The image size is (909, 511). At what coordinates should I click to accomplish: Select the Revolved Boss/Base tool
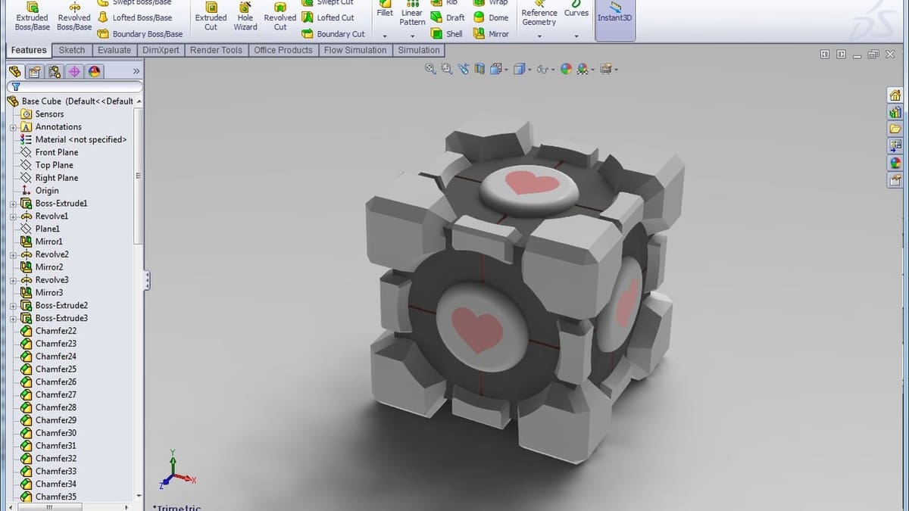coord(73,17)
